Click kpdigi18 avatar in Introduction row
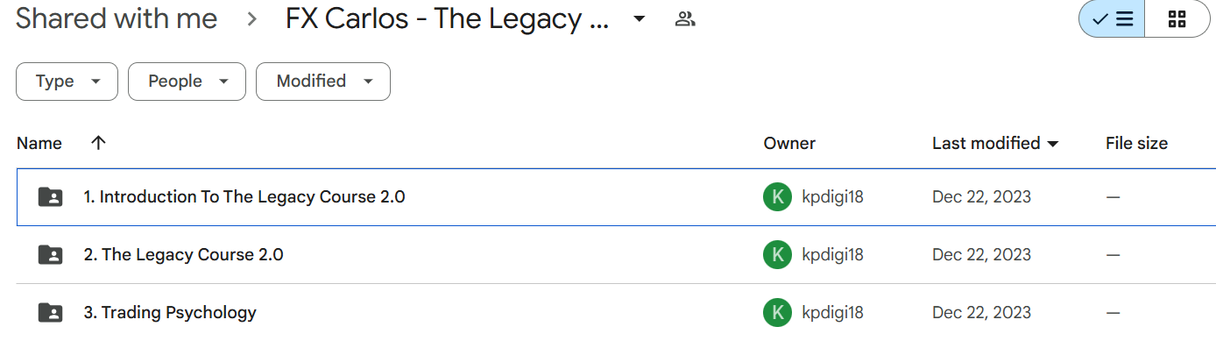The image size is (1216, 341). pos(777,197)
